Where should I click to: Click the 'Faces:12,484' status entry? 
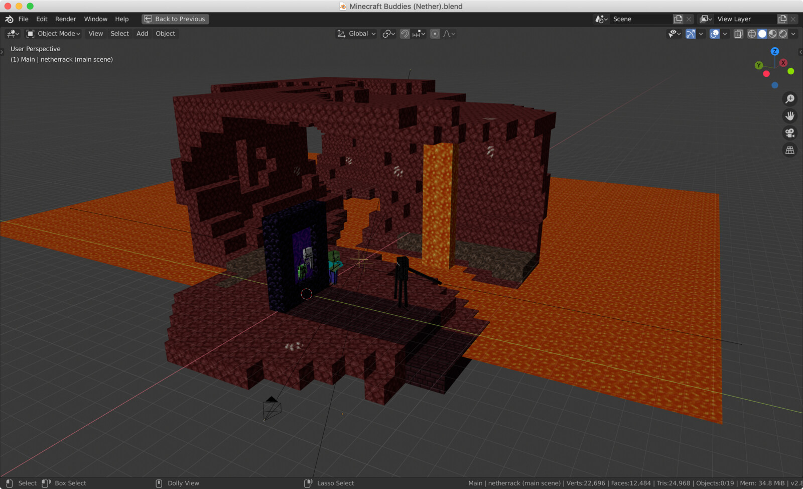[x=631, y=483]
